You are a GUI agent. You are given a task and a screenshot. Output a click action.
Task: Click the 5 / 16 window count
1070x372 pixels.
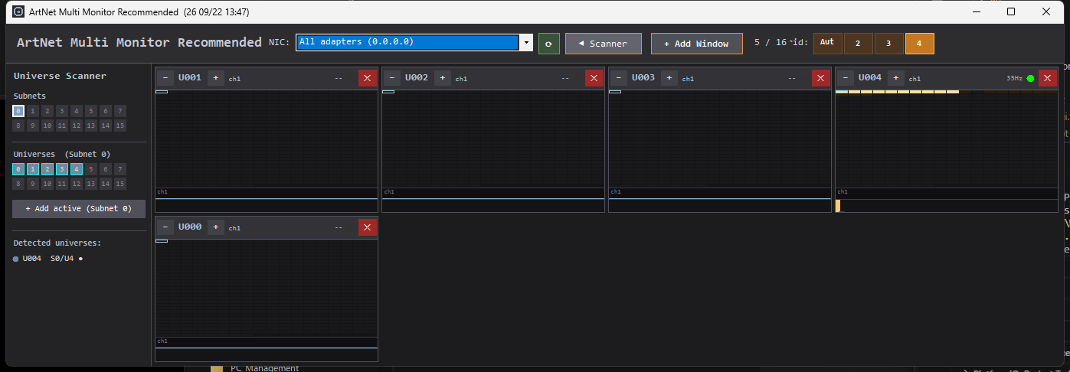[x=771, y=43]
